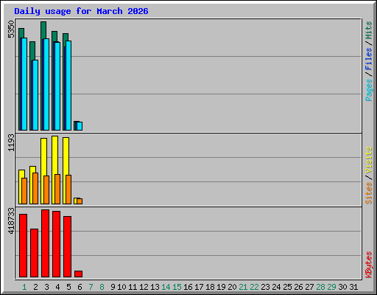
Task: Click day label 25 on the axis
Action: tap(287, 287)
